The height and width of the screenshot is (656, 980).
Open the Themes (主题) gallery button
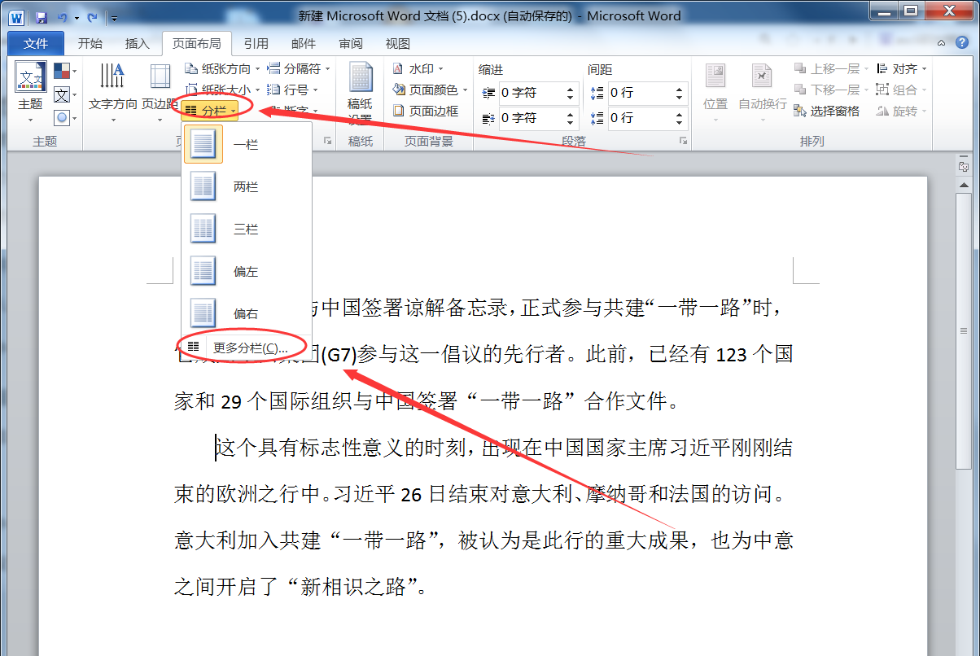coord(30,92)
